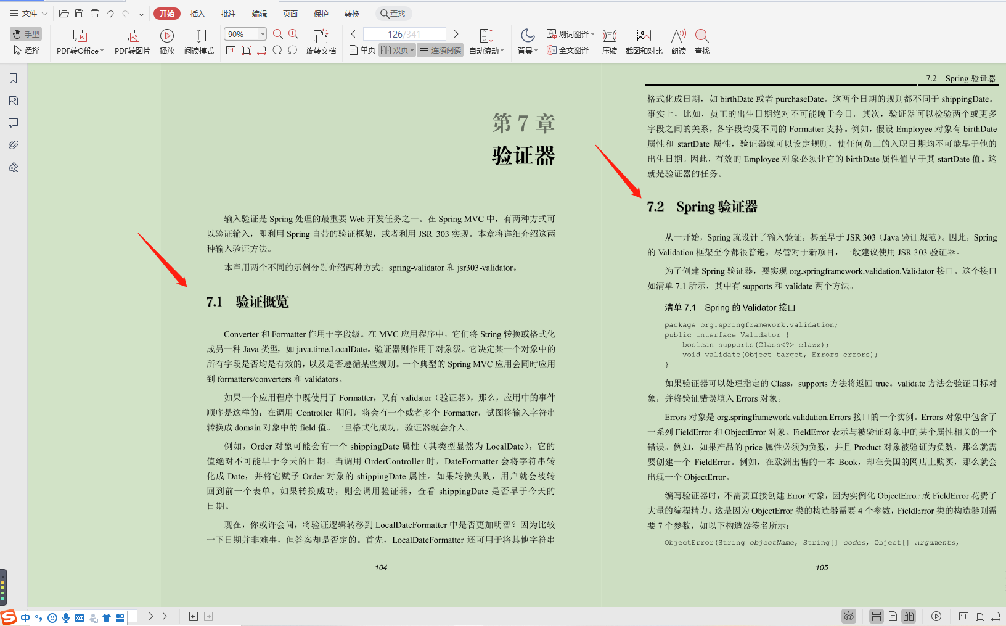Rotate the page counterclockwise
This screenshot has height=626, width=1006.
pos(293,50)
